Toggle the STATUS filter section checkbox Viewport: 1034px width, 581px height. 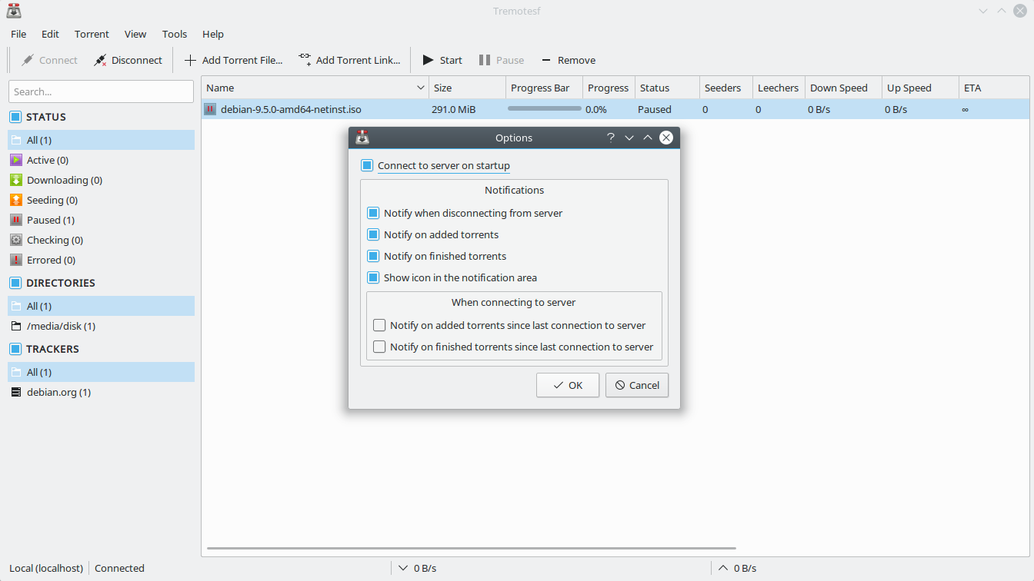(x=15, y=117)
